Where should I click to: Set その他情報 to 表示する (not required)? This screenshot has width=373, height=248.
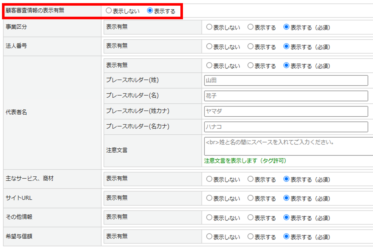point(250,217)
